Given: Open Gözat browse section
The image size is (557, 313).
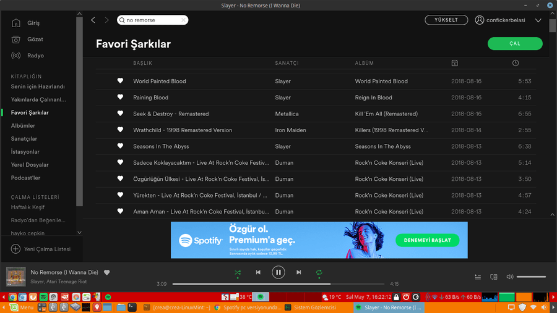Looking at the screenshot, I should (27, 40).
